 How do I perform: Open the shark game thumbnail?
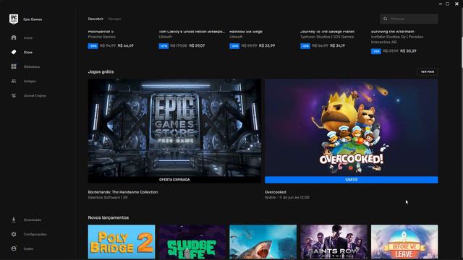pos(263,242)
